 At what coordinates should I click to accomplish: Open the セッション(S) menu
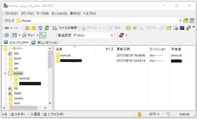pyautogui.click(x=59, y=13)
